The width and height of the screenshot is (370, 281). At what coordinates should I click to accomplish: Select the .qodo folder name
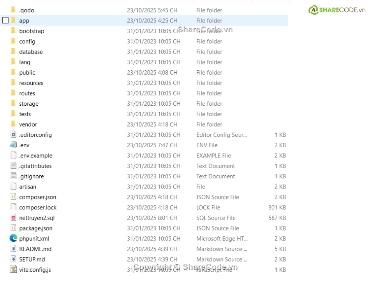tap(26, 10)
